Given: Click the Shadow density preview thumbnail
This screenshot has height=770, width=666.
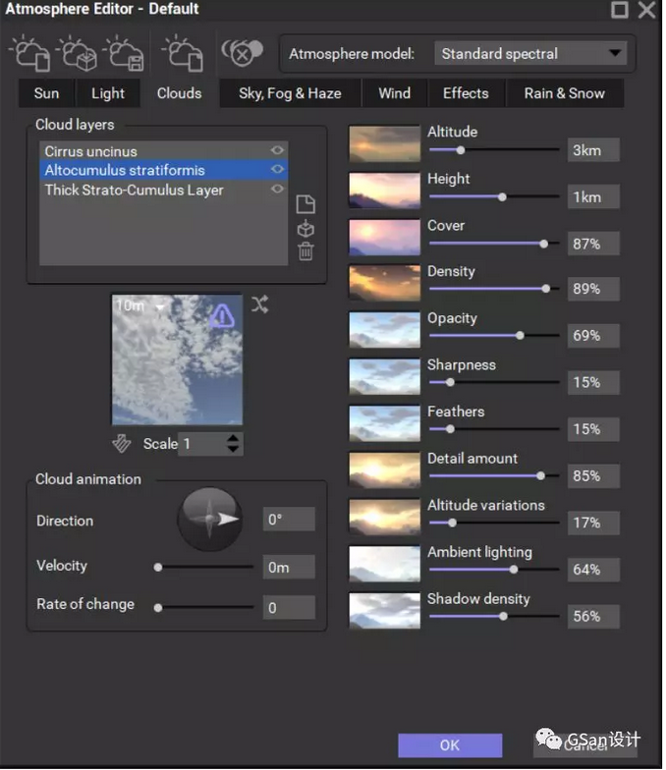Looking at the screenshot, I should (385, 611).
